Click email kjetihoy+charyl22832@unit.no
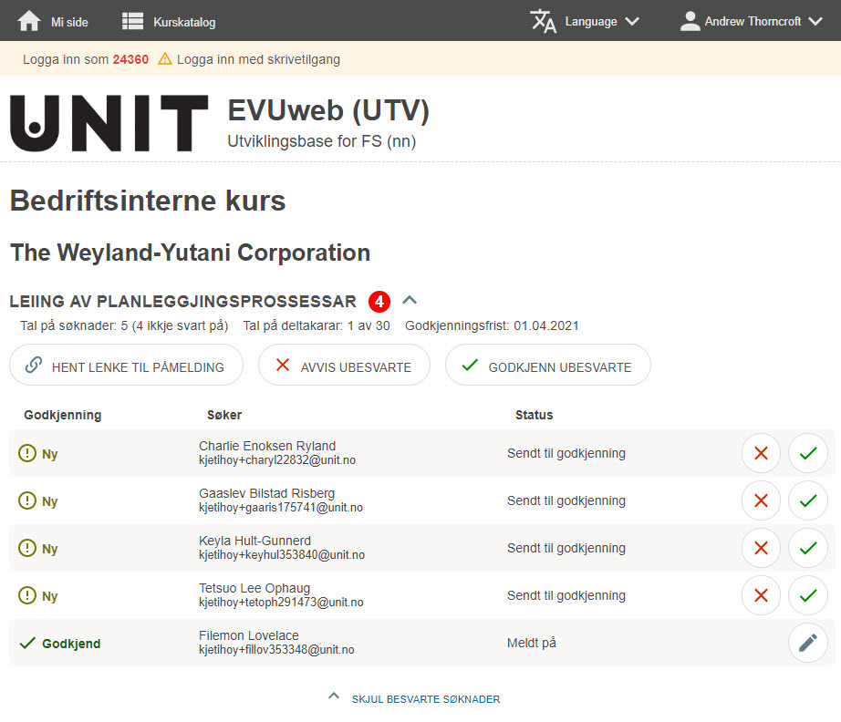 click(x=277, y=460)
